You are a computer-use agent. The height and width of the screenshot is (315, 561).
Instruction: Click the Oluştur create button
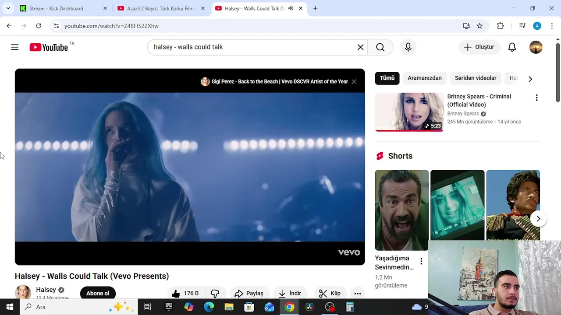coord(479,47)
